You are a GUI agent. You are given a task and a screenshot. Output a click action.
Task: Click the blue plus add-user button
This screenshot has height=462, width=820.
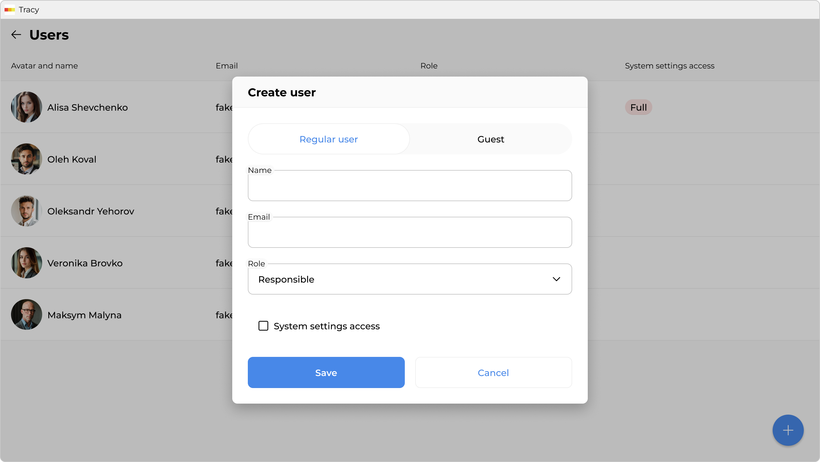click(x=788, y=430)
